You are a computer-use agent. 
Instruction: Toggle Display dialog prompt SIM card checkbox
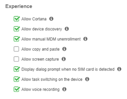coord(16,69)
